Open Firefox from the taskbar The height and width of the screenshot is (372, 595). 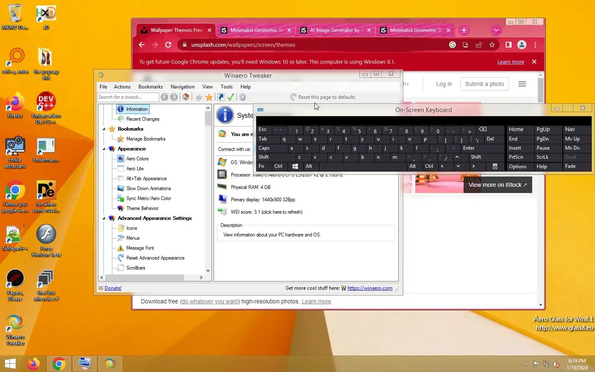point(33,364)
